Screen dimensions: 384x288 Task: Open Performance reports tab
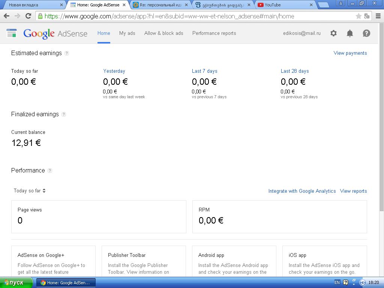(214, 33)
